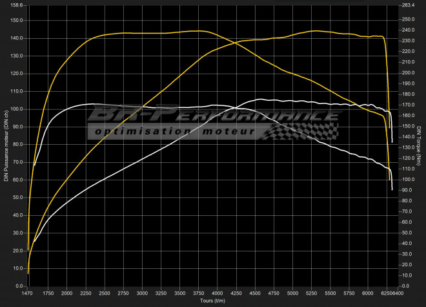Click the yellow power curve peak near 5250 rpm
The image size is (426, 307).
tap(314, 31)
